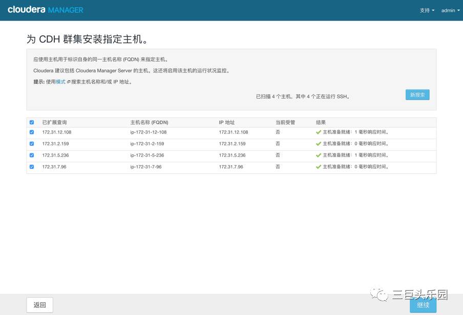Screen dimensions: 463x315
Task: Click the 继续 button
Action: tap(423, 305)
